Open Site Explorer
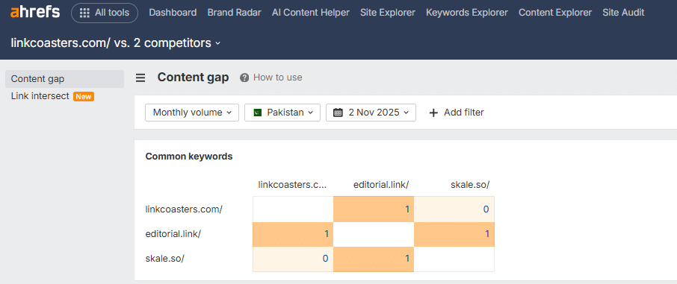The image size is (677, 284). point(388,13)
